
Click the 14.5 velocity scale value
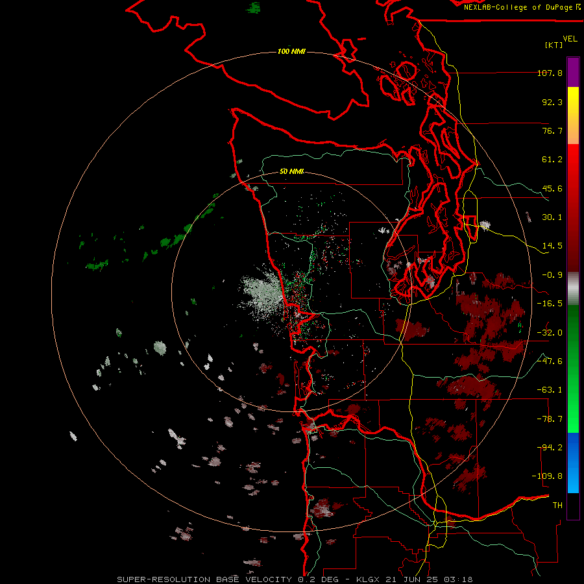(x=552, y=246)
